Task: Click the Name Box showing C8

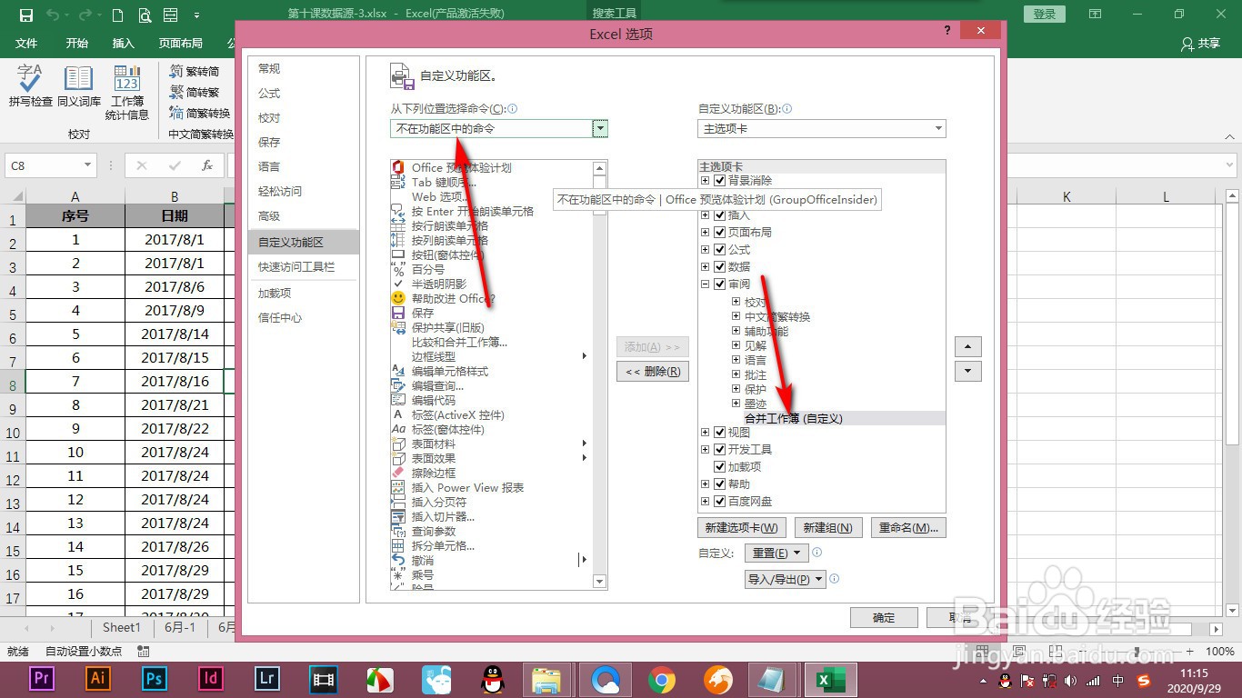Action: (x=49, y=165)
